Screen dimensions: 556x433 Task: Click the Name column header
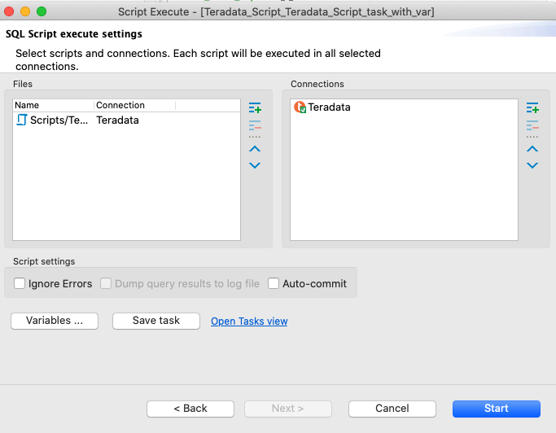54,105
